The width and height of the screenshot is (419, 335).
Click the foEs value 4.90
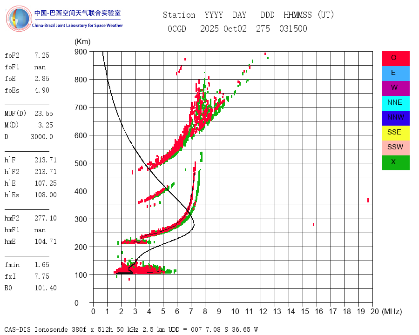[x=42, y=90]
